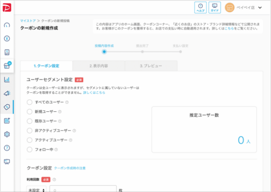Viewport: 271px width, 192px height.
Task: Select the coupon tag sidebar icon
Action: coord(7,107)
